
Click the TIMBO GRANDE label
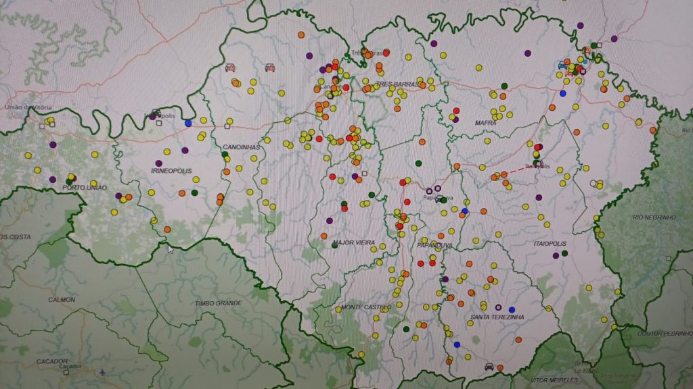pos(219,303)
